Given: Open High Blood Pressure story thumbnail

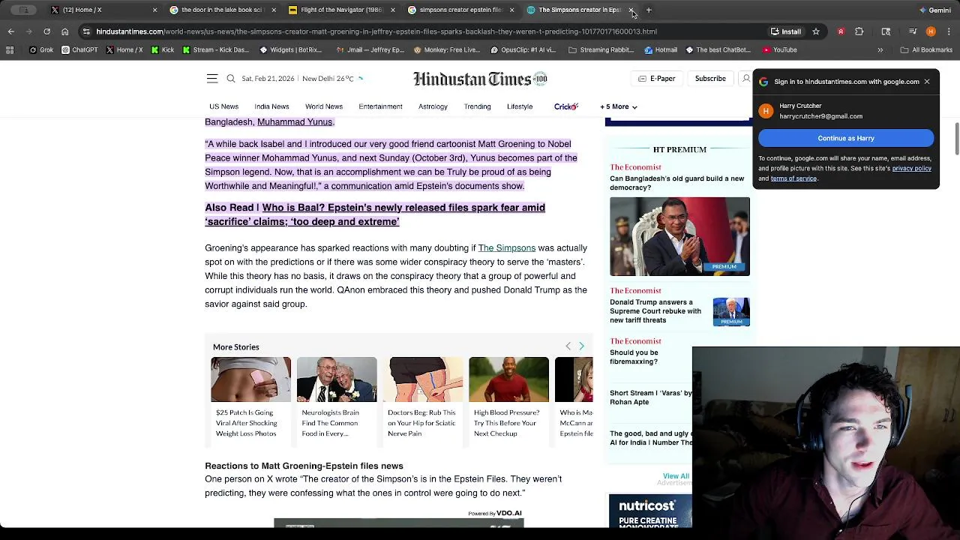Looking at the screenshot, I should pyautogui.click(x=508, y=379).
